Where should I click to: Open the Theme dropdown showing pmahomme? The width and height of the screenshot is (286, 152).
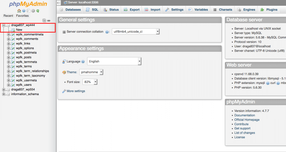(91, 72)
